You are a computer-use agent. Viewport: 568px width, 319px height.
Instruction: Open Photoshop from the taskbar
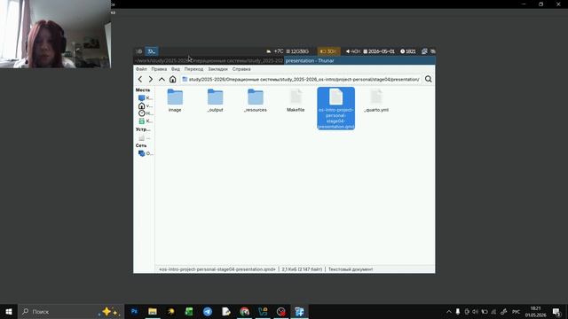pos(134,311)
